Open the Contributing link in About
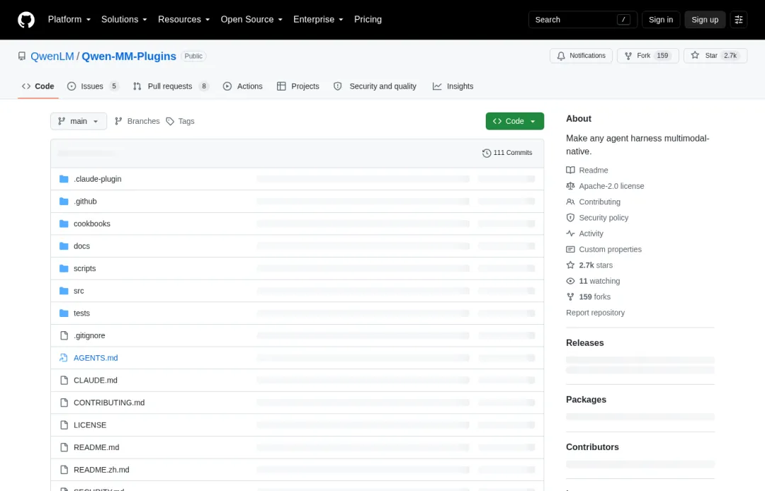 pos(600,202)
